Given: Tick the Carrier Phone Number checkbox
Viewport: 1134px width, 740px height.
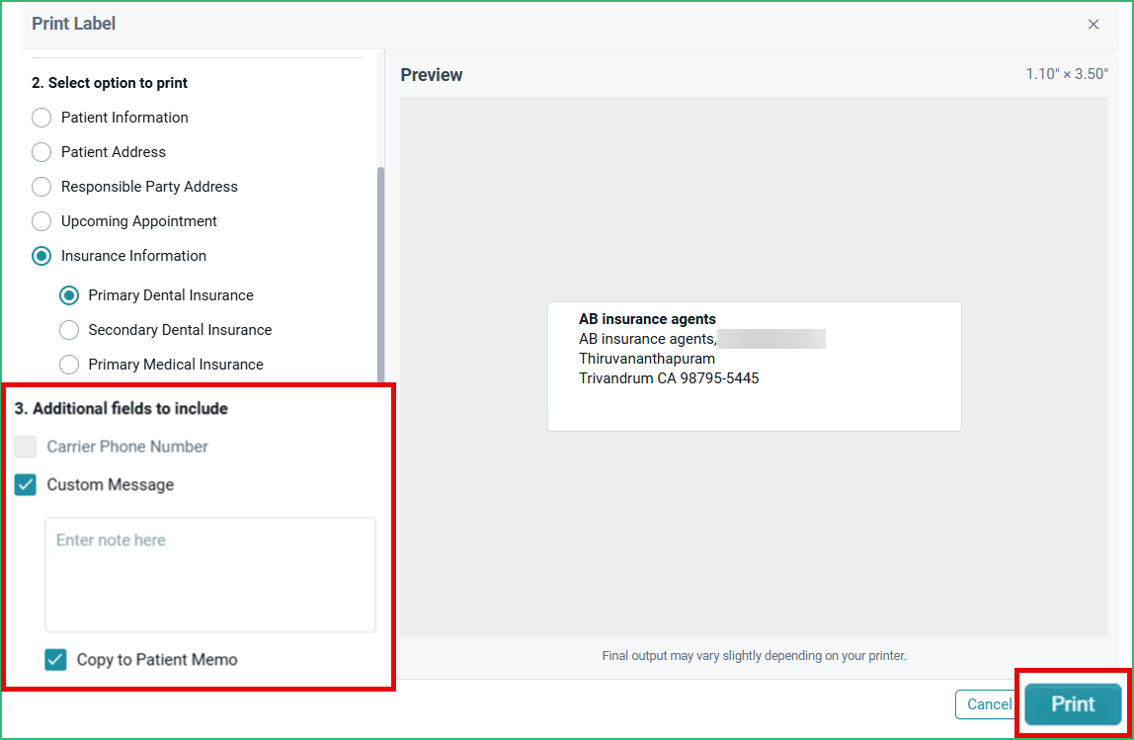Looking at the screenshot, I should point(26,447).
